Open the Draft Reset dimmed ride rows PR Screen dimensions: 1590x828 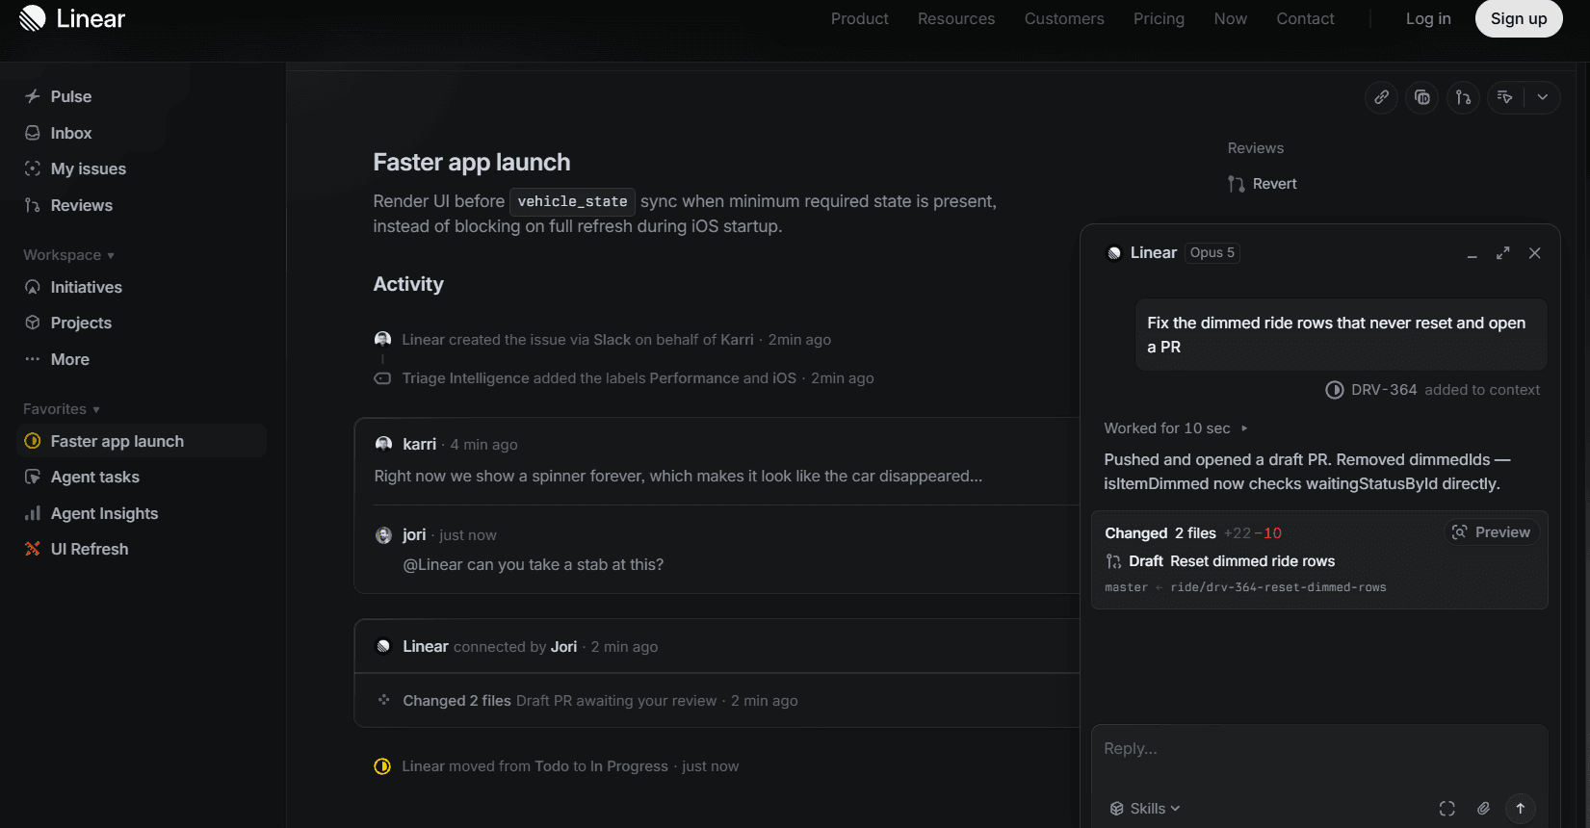[1232, 561]
